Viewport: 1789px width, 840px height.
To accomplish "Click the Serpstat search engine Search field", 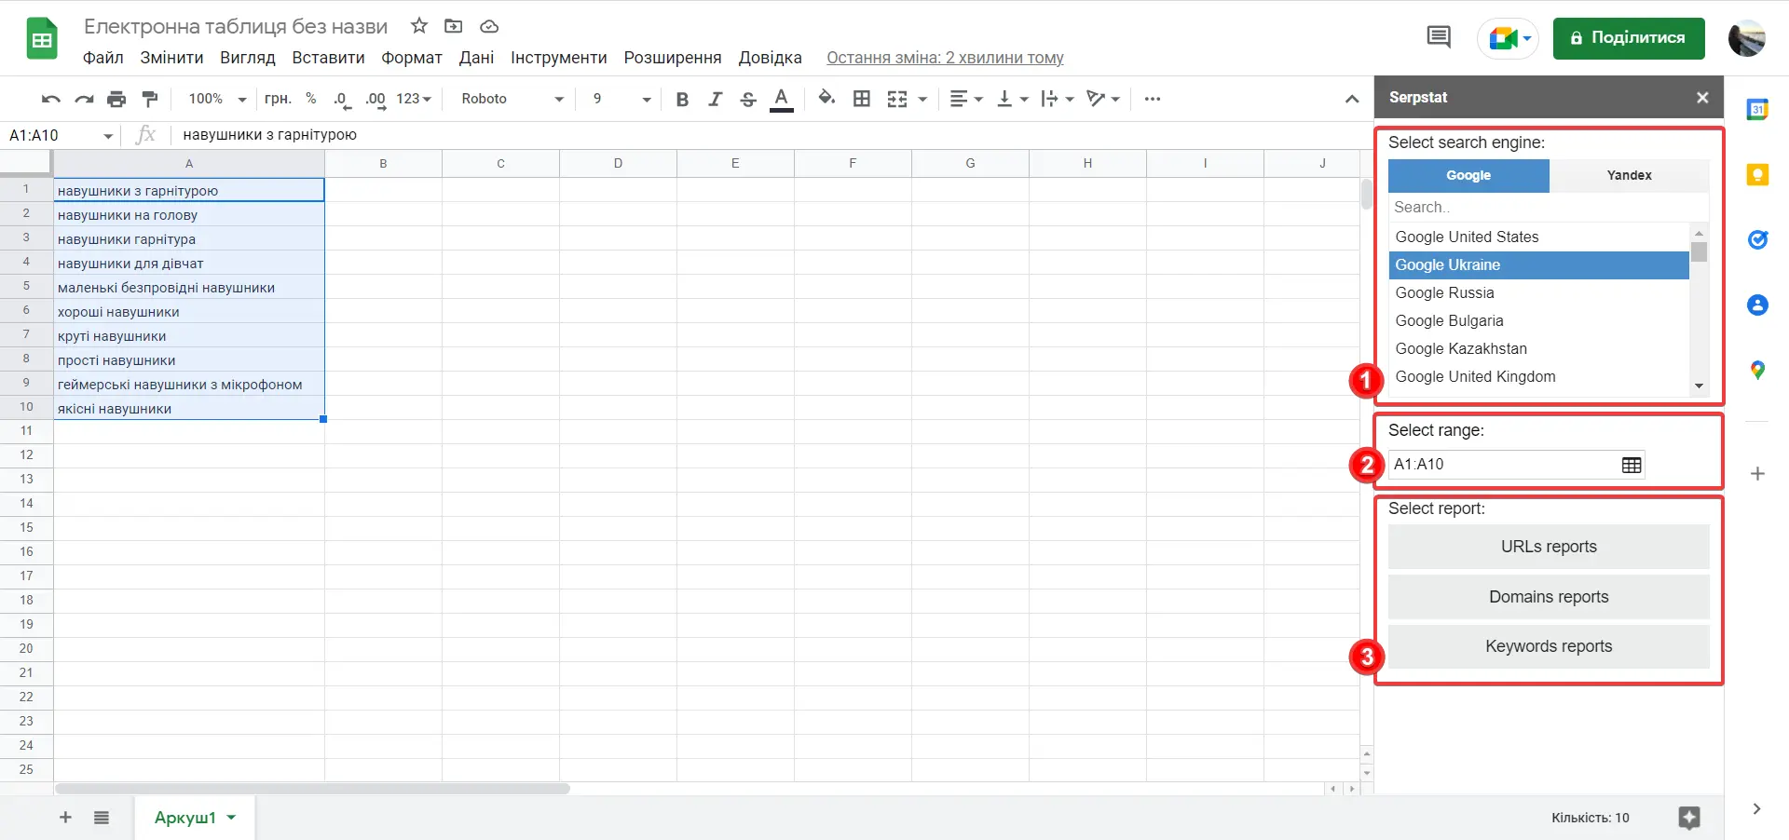I will [1549, 208].
